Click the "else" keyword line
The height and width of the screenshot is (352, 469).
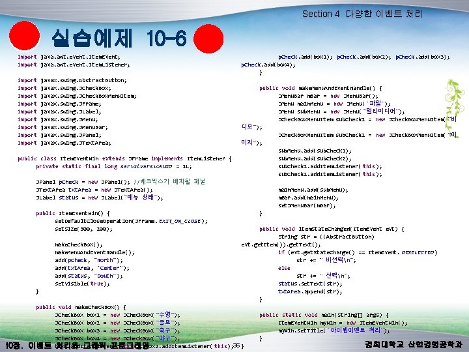tap(284, 268)
